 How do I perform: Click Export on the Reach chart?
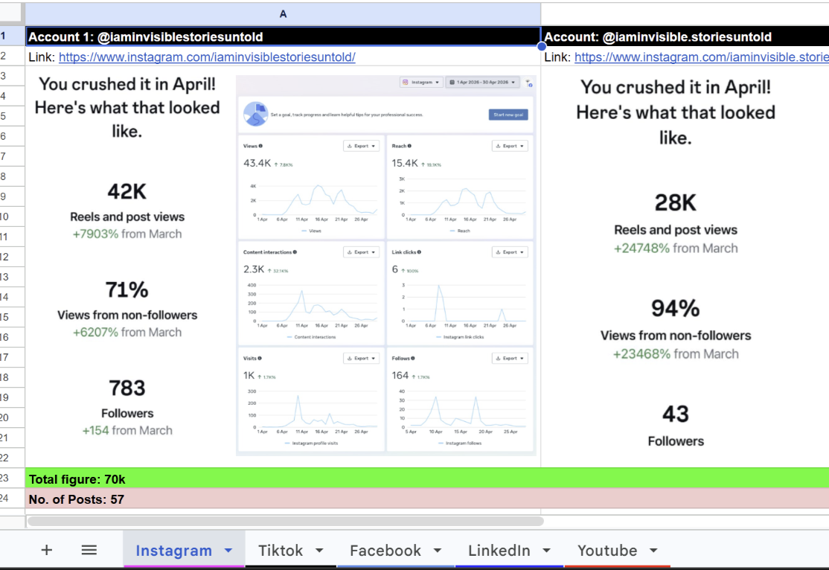pyautogui.click(x=510, y=146)
